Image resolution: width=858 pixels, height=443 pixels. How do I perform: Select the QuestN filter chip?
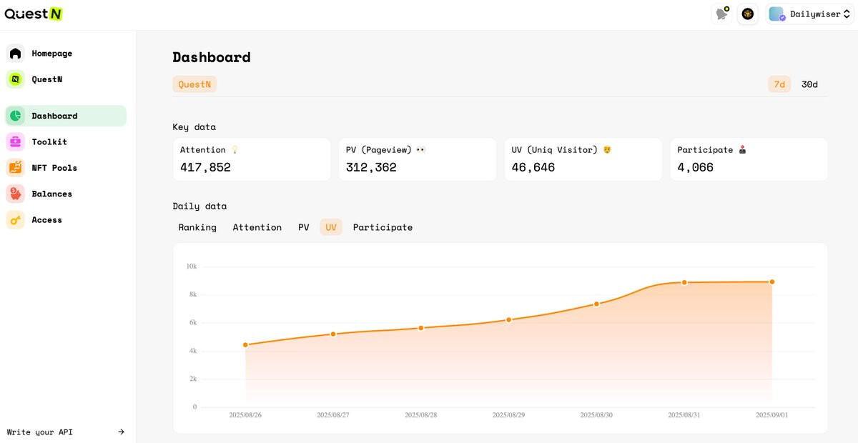[x=194, y=84]
